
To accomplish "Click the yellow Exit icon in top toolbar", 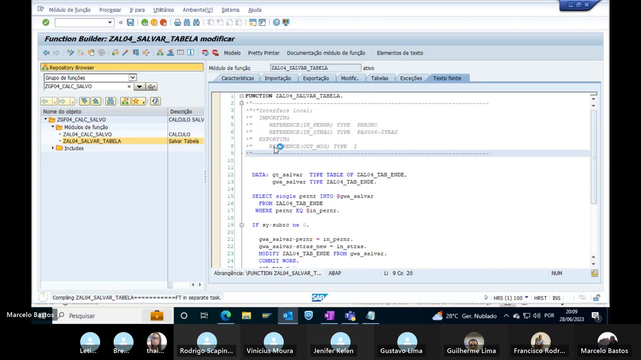I will (x=154, y=22).
